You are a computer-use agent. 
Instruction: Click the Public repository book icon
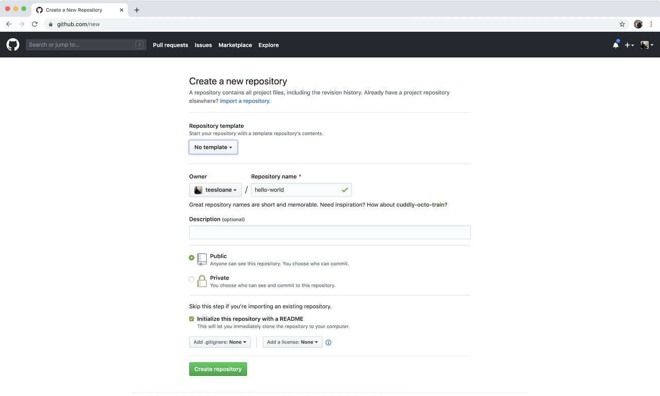click(202, 259)
